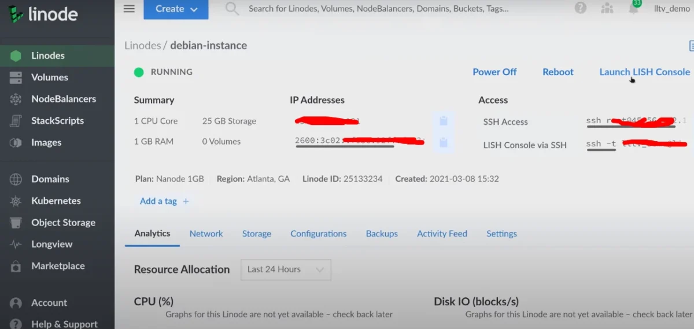The image size is (694, 329).
Task: Click the Longview pulse icon
Action: pyautogui.click(x=16, y=245)
